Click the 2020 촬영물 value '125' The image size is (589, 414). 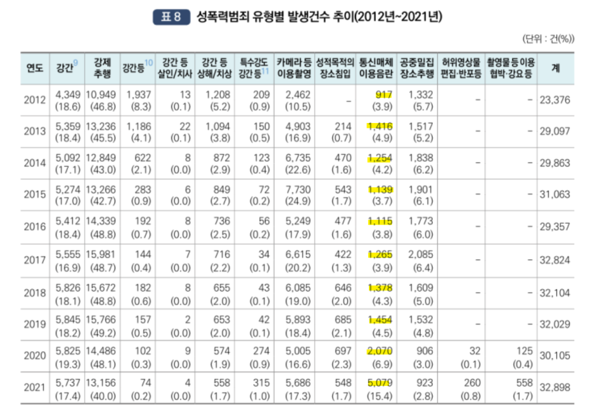pyautogui.click(x=524, y=351)
